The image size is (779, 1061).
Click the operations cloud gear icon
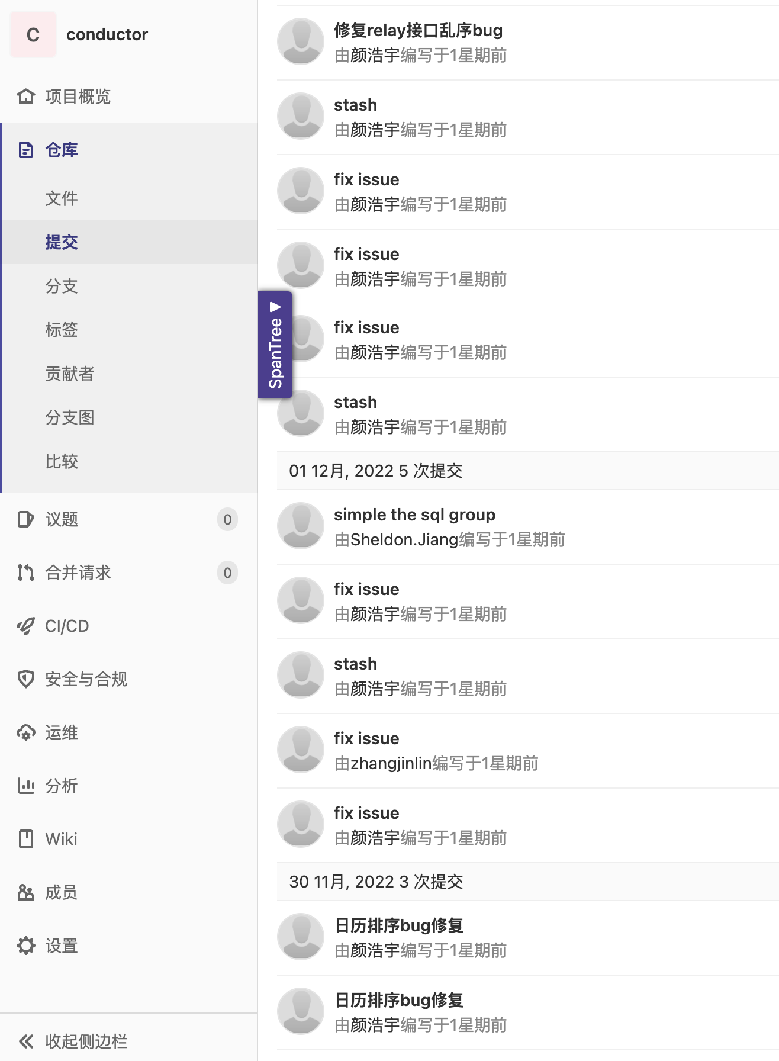(x=25, y=732)
